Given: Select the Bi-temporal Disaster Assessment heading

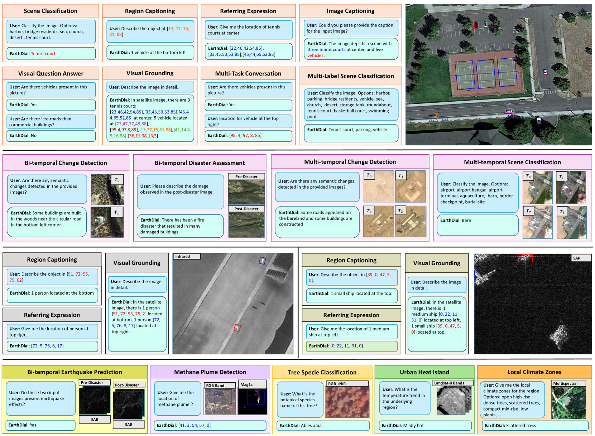Looking at the screenshot, I should [x=200, y=163].
